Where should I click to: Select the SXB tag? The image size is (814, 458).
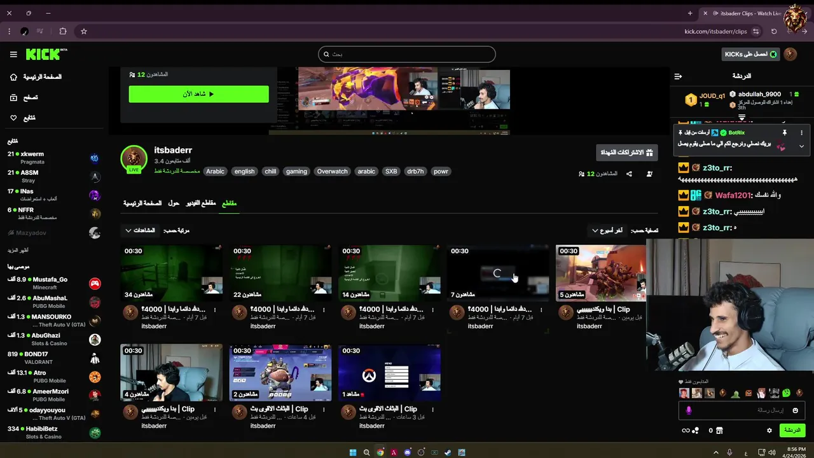[x=391, y=171]
